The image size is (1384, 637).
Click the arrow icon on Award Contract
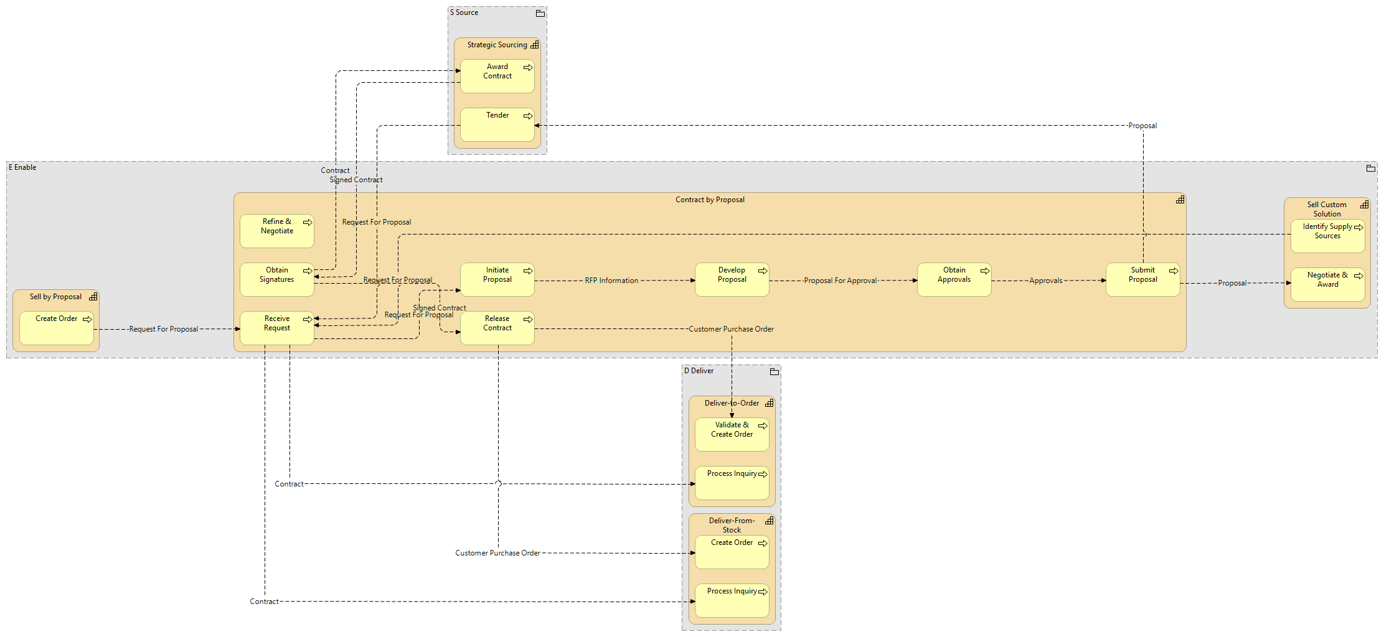coord(527,67)
